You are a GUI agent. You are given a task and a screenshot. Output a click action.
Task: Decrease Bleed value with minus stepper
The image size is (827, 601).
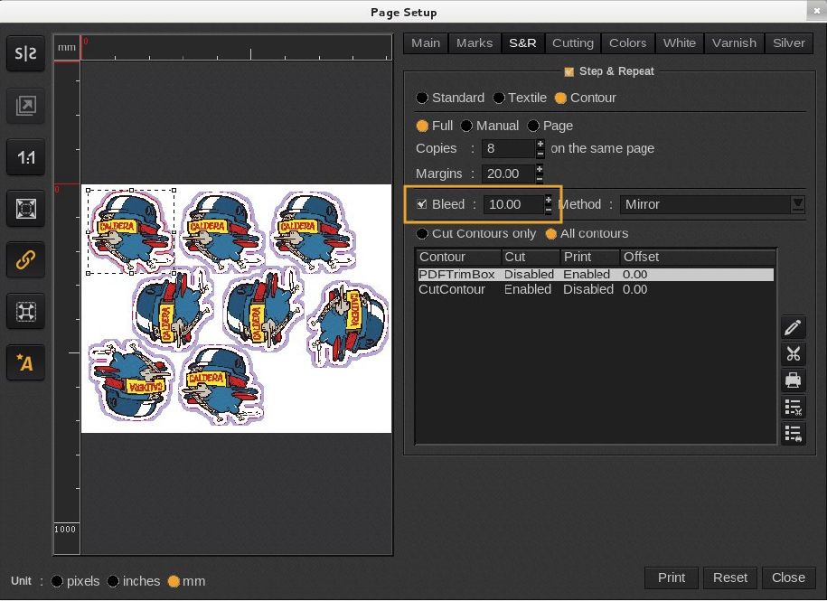tap(549, 210)
